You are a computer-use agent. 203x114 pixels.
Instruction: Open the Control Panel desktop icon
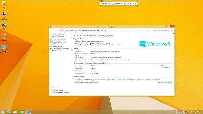pos(4,49)
